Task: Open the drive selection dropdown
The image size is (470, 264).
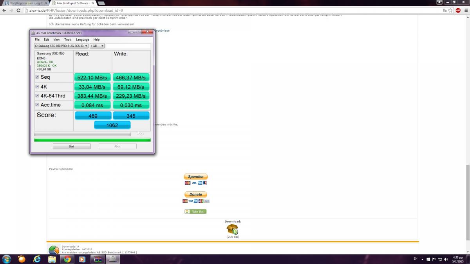Action: coord(61,46)
